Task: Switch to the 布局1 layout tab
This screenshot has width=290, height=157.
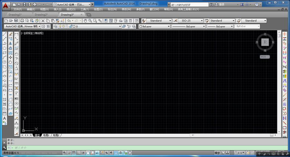Action: point(46,135)
